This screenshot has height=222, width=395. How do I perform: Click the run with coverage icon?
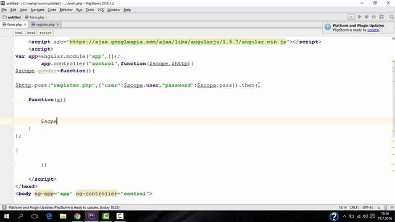(x=374, y=17)
